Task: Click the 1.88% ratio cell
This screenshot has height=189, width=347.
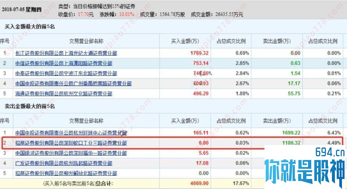Action: pyautogui.click(x=242, y=94)
